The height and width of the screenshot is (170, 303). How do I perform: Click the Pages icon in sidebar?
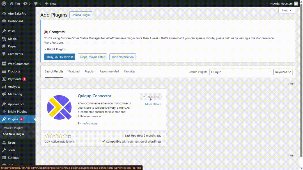pos(4,46)
